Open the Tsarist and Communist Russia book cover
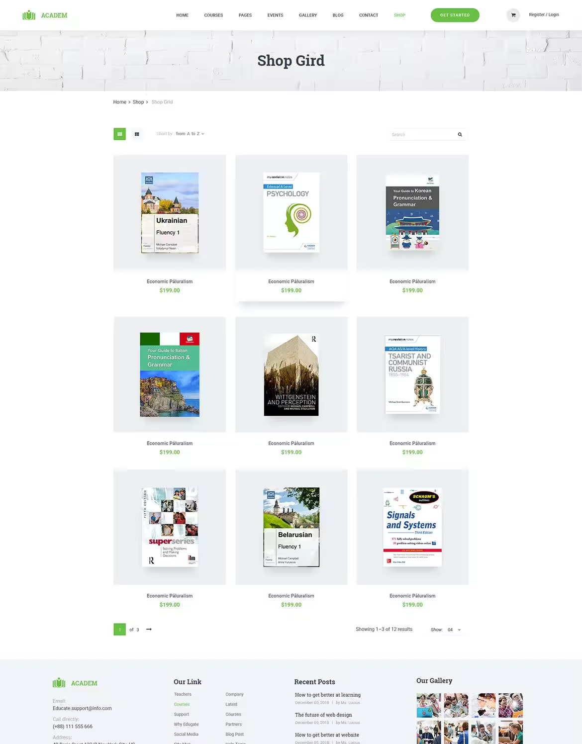The image size is (582, 744). [x=412, y=374]
